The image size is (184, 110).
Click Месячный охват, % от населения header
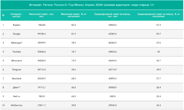click(74, 15)
